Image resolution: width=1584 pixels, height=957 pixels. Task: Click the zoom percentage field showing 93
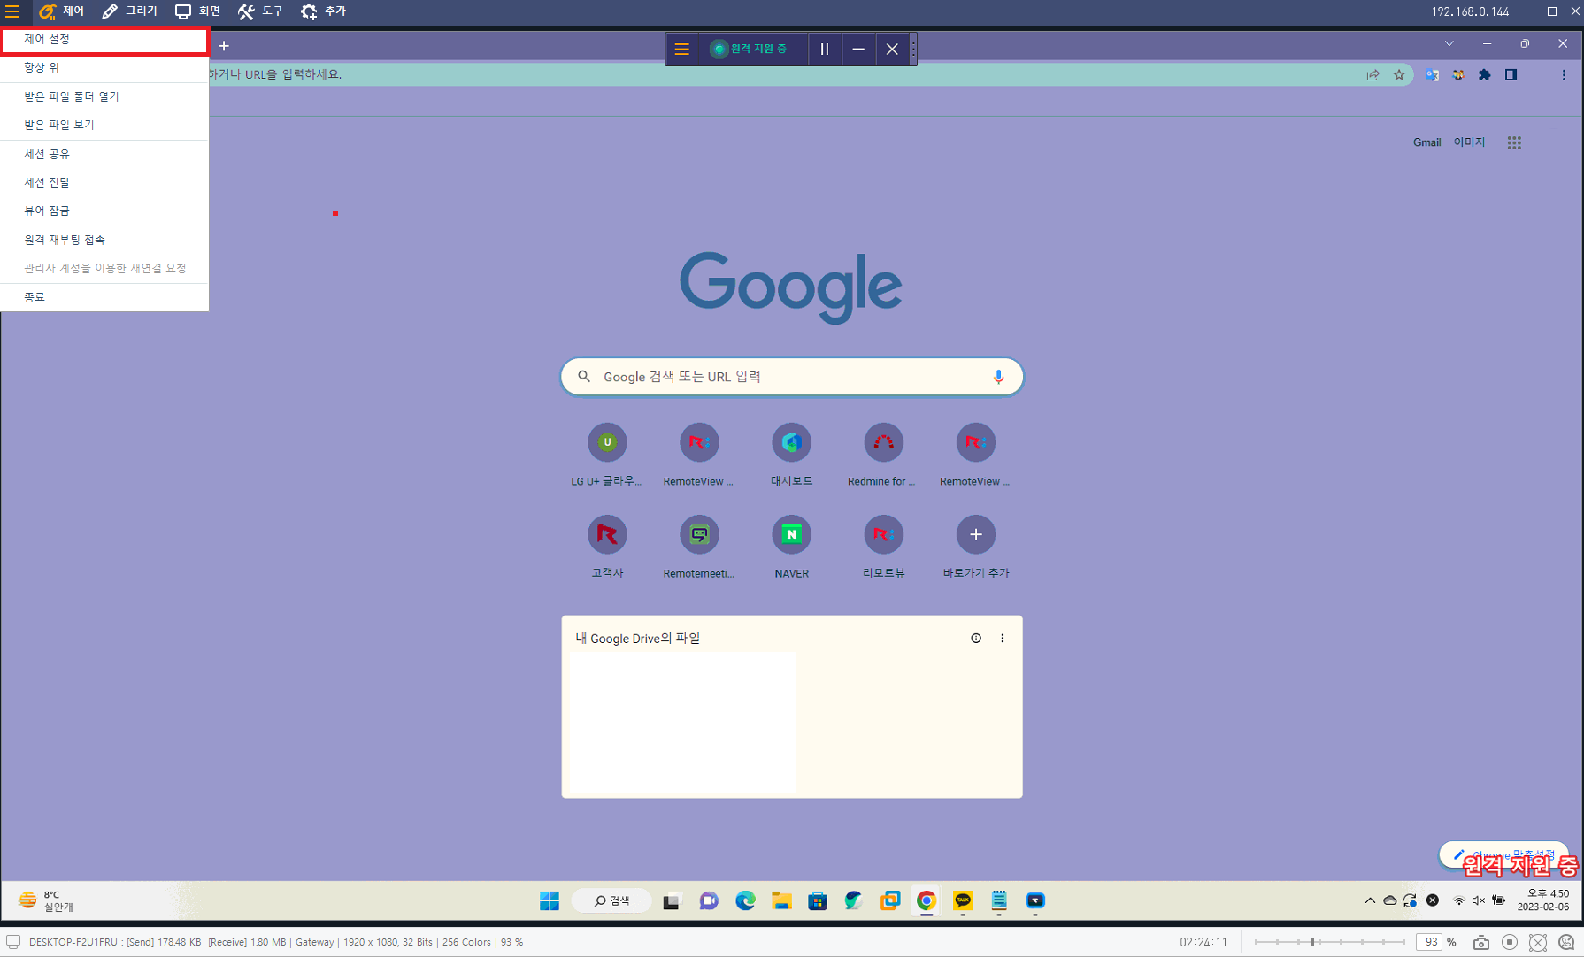(1430, 943)
